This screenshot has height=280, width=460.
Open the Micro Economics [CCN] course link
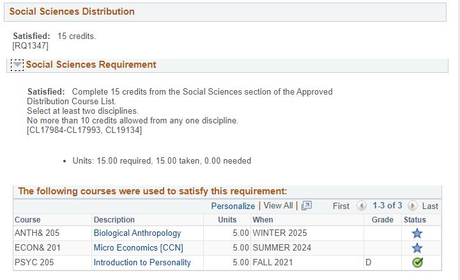(x=138, y=247)
